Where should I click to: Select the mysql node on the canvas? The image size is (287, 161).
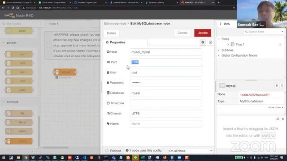pos(65,72)
